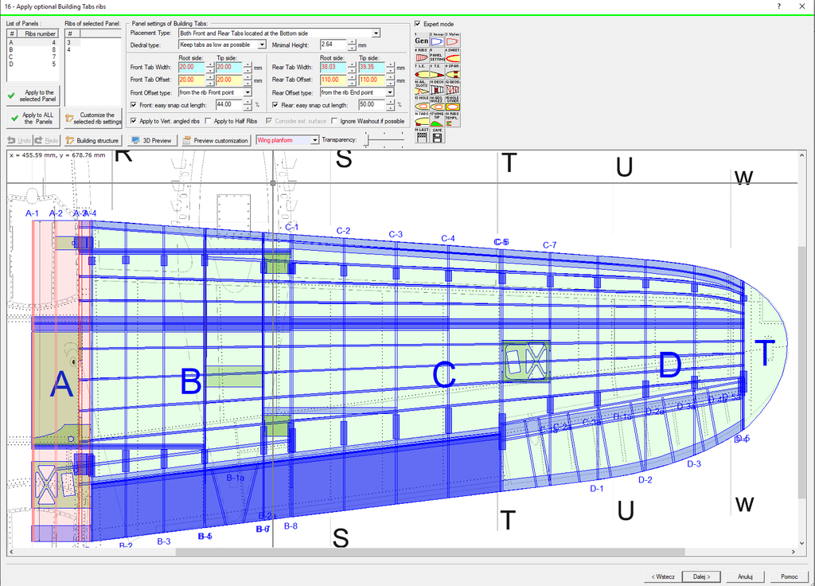The height and width of the screenshot is (586, 815).
Task: Select panel C in the panels list
Action: coord(11,57)
